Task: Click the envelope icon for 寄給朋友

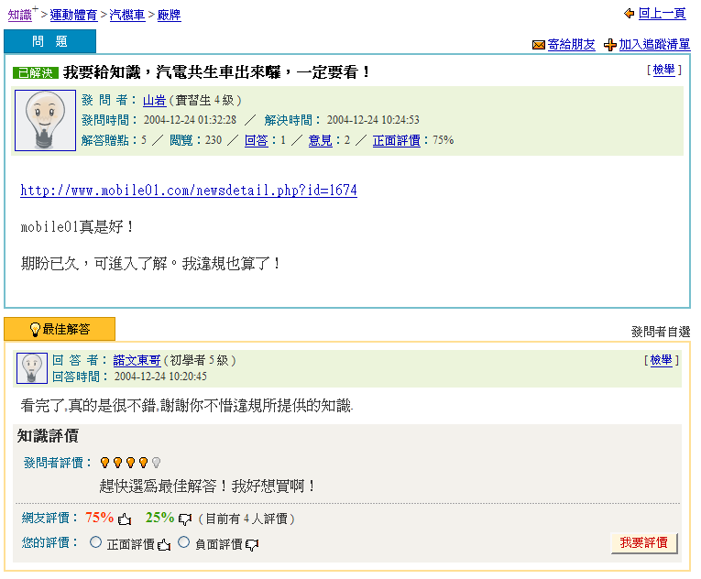Action: click(x=539, y=45)
